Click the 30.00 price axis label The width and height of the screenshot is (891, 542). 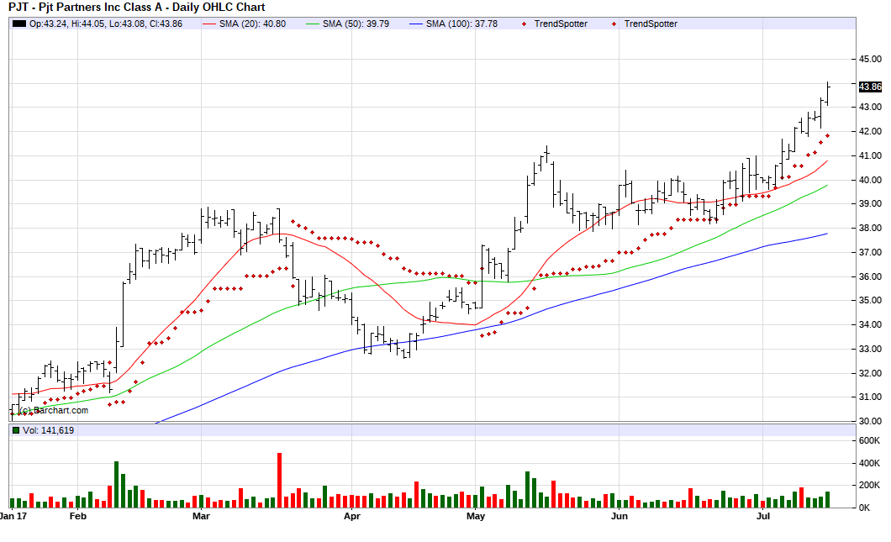(x=870, y=422)
